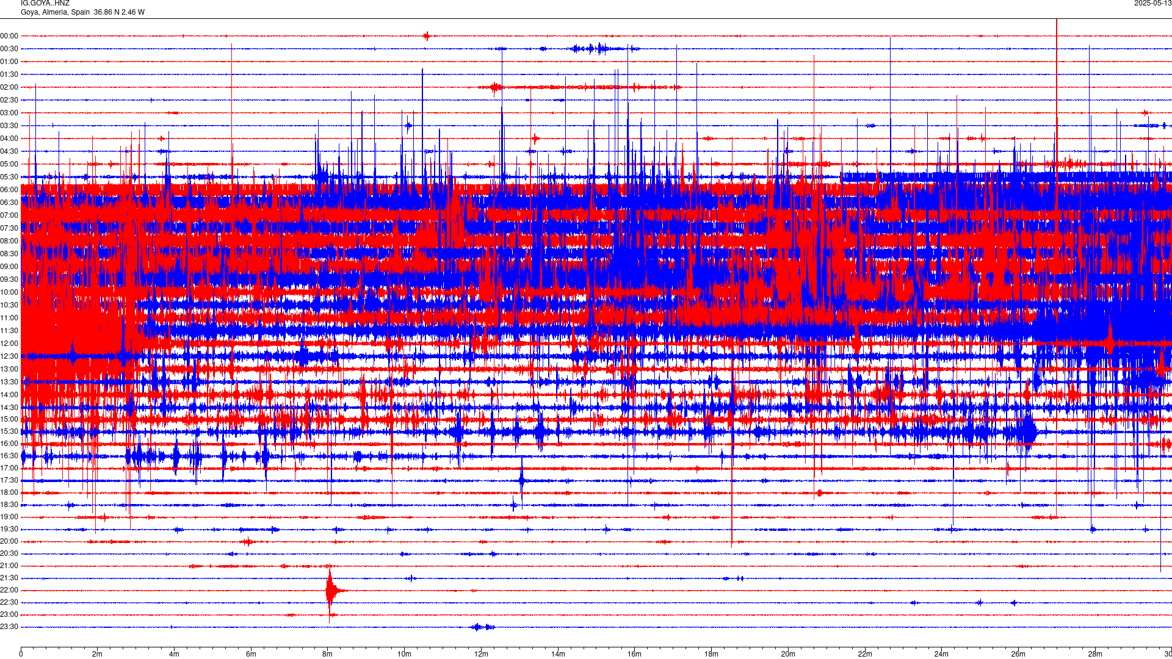The height and width of the screenshot is (659, 1172).
Task: Click the 8m axis tick label
Action: pyautogui.click(x=327, y=654)
